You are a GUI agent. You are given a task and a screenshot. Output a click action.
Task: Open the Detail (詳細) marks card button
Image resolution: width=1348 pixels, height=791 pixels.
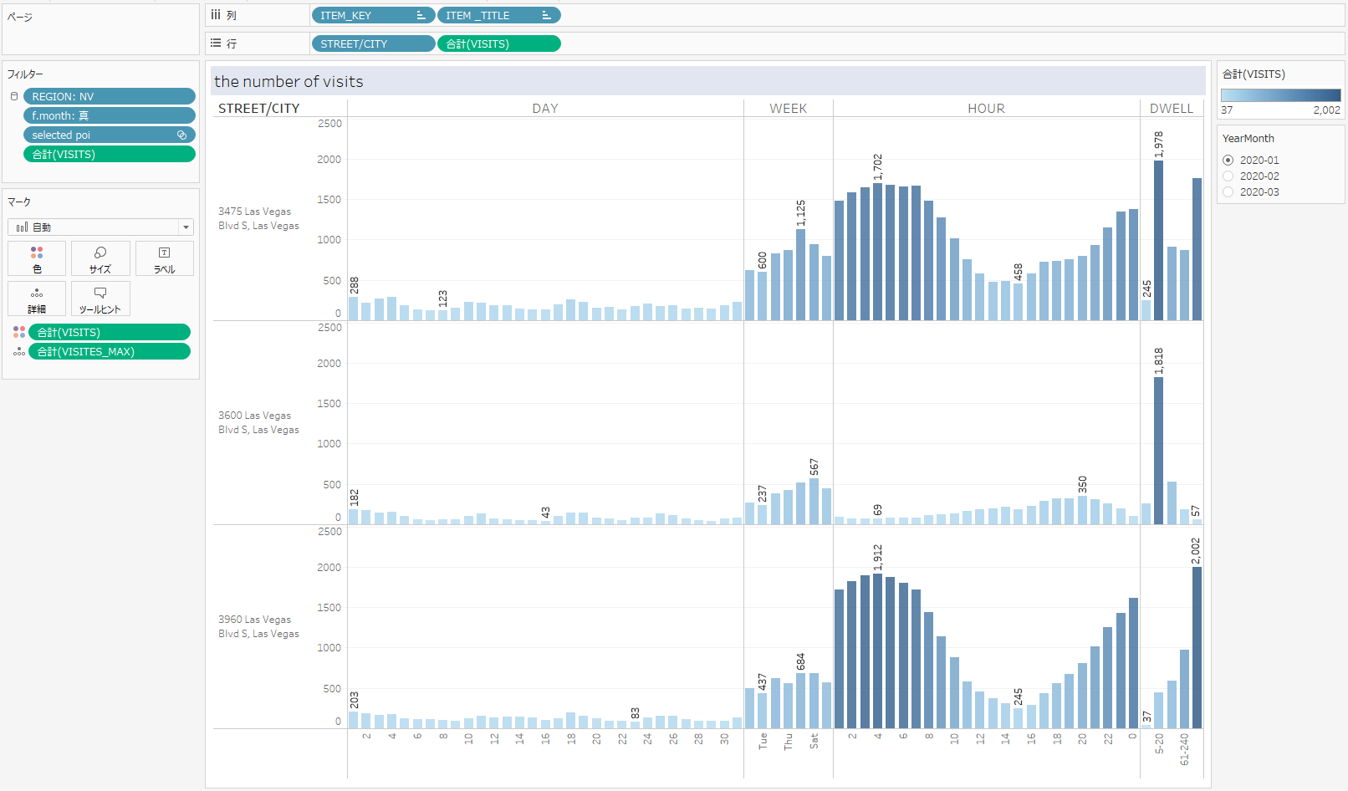pos(37,299)
